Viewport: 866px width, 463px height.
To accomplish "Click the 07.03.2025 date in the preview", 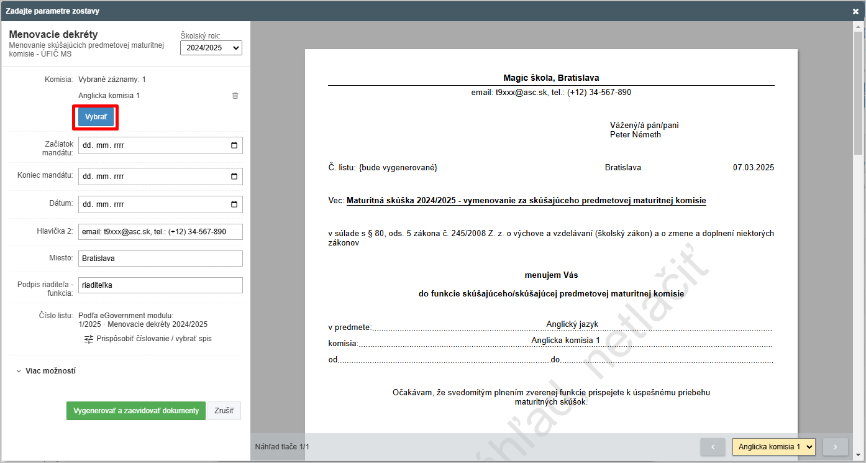I will click(754, 168).
